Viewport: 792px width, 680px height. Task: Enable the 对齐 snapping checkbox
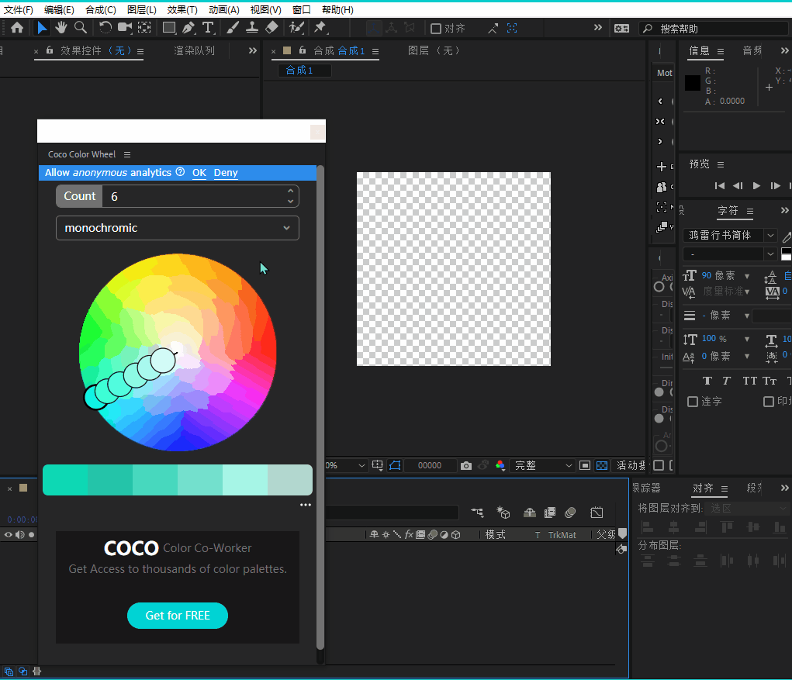point(435,29)
